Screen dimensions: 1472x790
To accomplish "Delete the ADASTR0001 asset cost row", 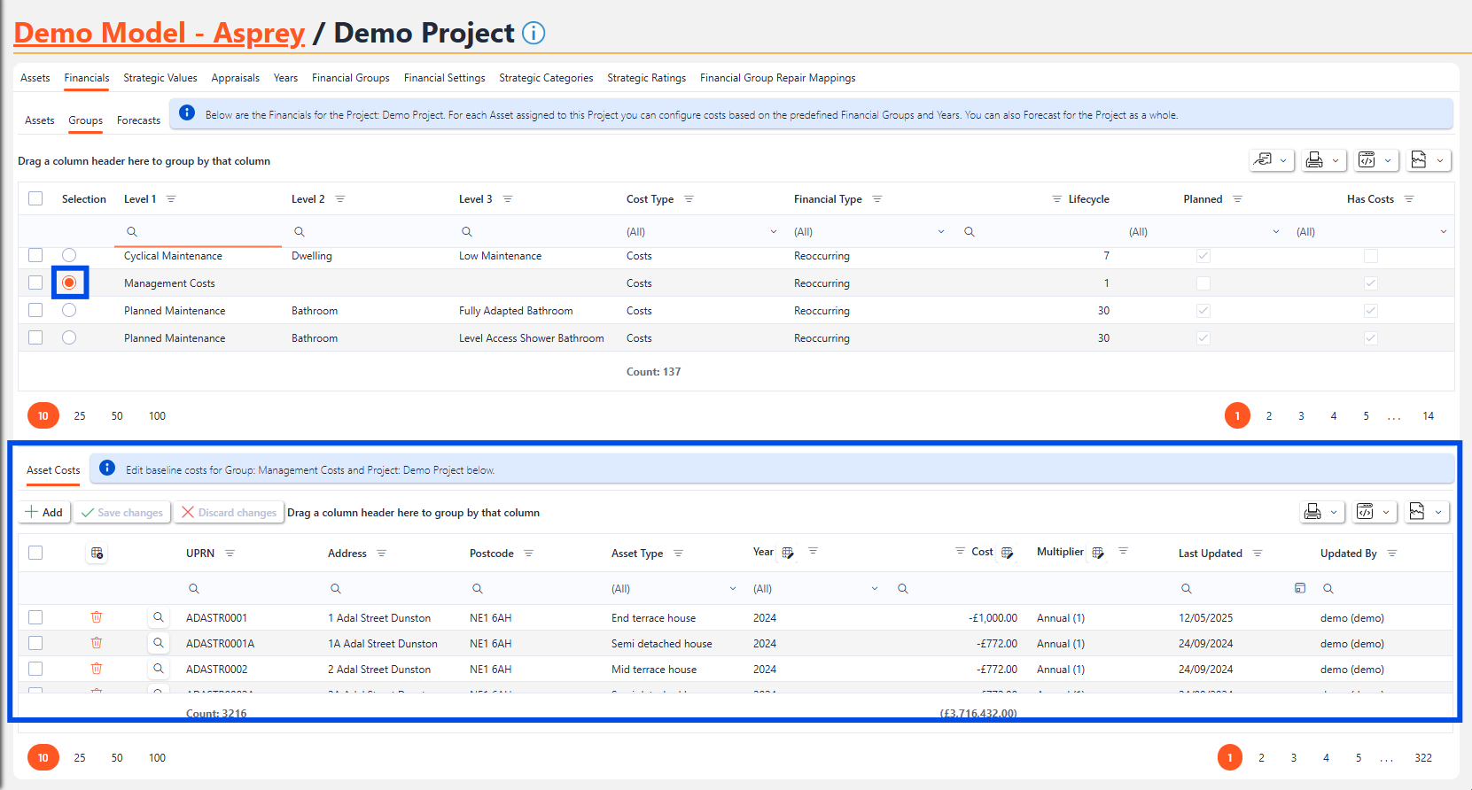I will point(97,617).
